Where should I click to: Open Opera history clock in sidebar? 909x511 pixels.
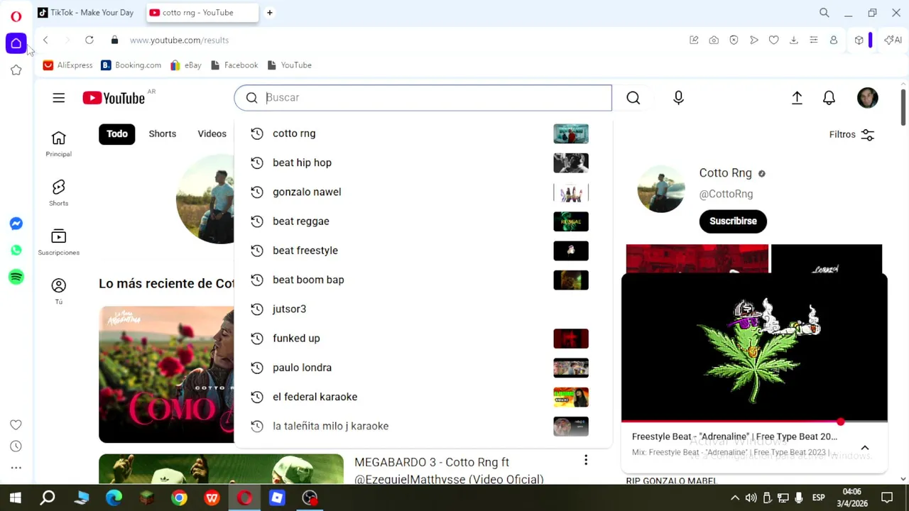pyautogui.click(x=16, y=446)
